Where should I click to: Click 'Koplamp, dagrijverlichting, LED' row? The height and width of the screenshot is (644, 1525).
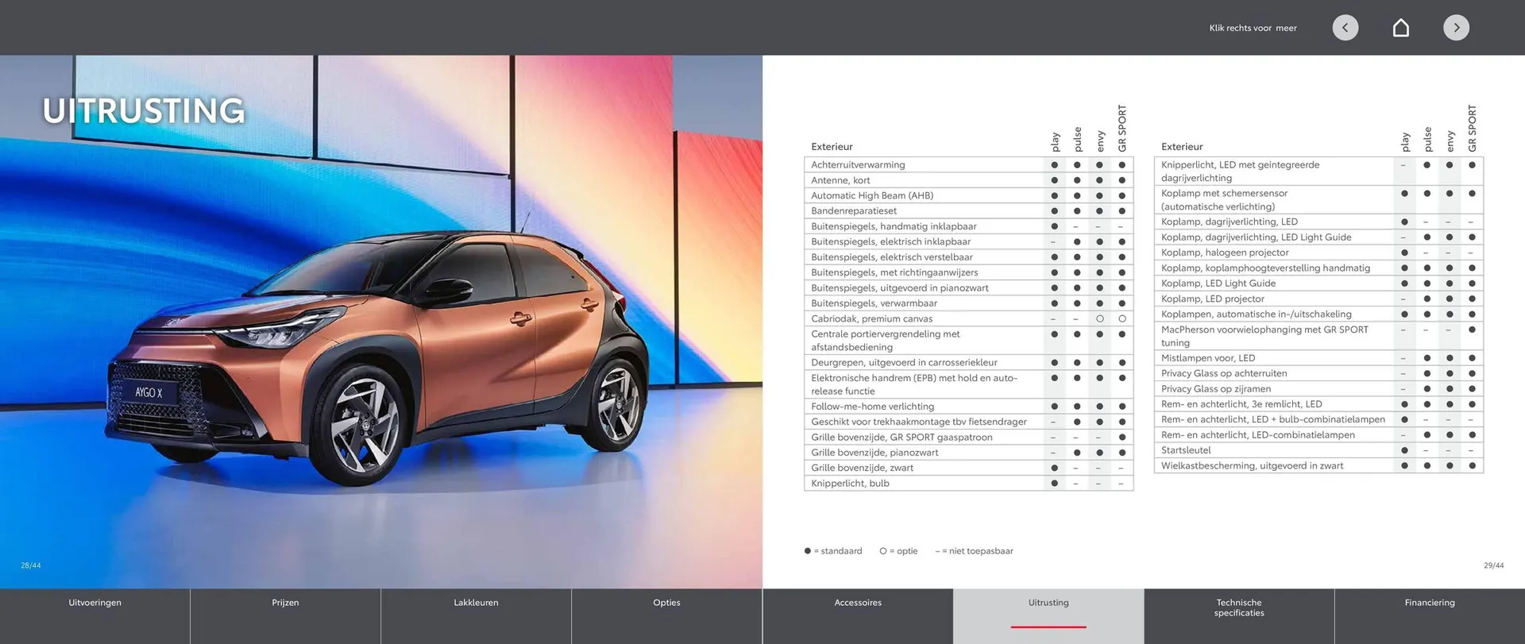(1319, 222)
